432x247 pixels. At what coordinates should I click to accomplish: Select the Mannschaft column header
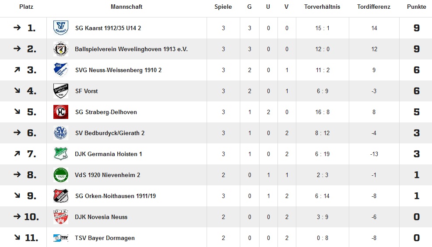(126, 7)
